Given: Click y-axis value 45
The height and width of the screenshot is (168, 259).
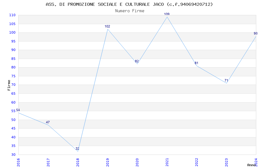Looking at the screenshot, I should click(13, 128).
